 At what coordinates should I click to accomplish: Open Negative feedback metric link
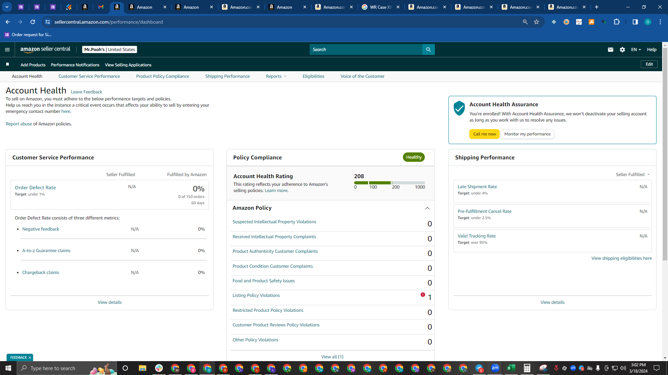(41, 229)
